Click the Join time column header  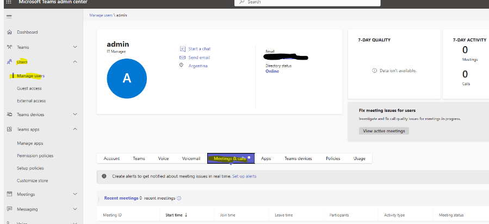228,215
